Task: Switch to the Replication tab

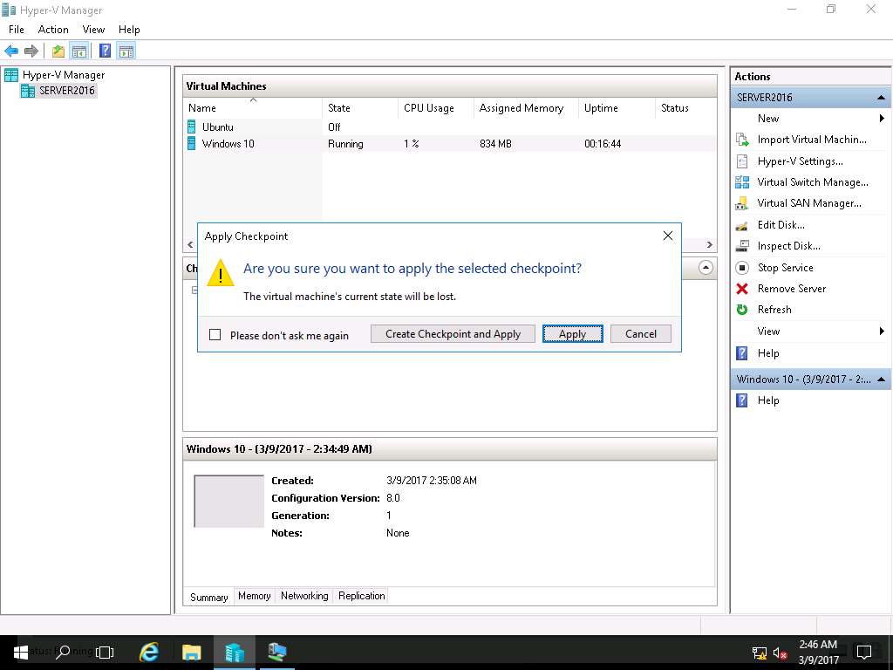Action: click(362, 596)
